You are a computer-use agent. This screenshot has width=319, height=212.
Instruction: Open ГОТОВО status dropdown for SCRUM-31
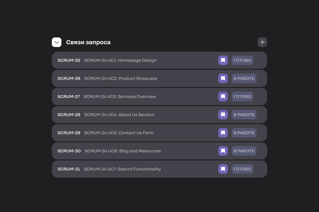(x=242, y=169)
